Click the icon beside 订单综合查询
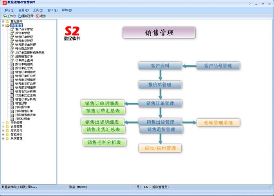 point(12,61)
